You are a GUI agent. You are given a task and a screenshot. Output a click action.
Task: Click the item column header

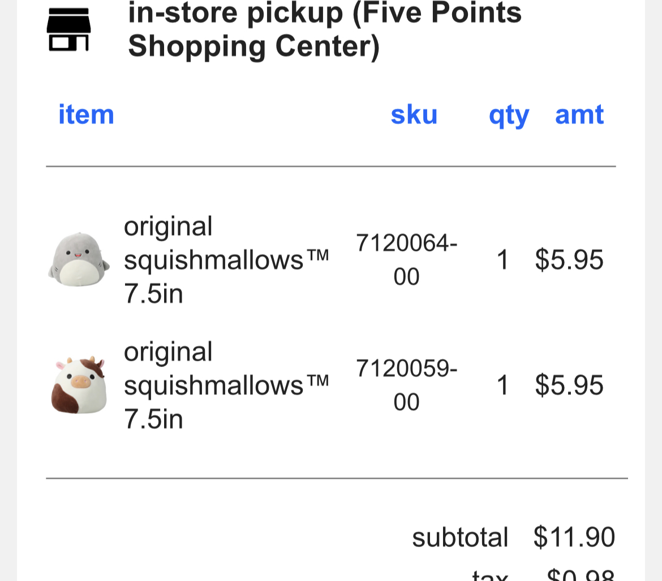point(86,114)
